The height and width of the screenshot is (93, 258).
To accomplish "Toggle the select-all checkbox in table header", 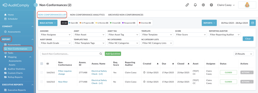I will pyautogui.click(x=42, y=63).
